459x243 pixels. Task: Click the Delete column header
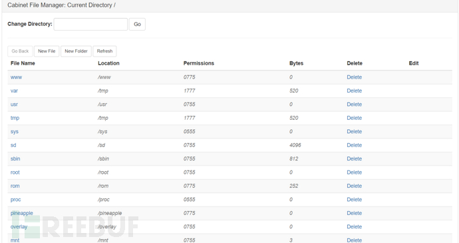(355, 63)
